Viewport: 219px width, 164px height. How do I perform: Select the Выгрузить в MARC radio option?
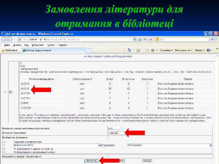tap(4, 145)
